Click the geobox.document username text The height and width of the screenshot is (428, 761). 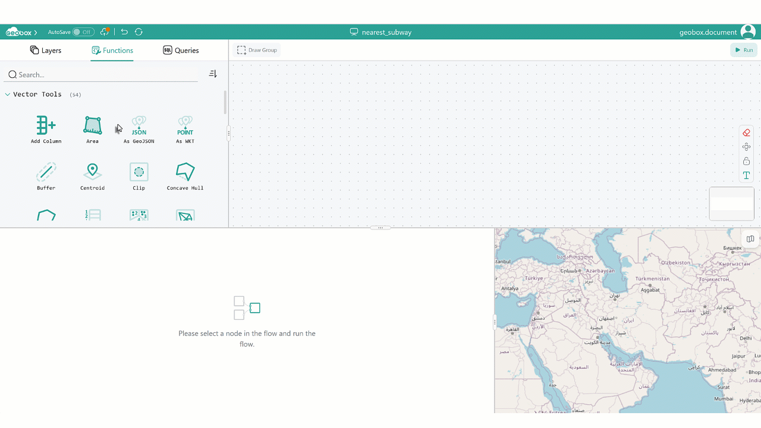(x=708, y=32)
